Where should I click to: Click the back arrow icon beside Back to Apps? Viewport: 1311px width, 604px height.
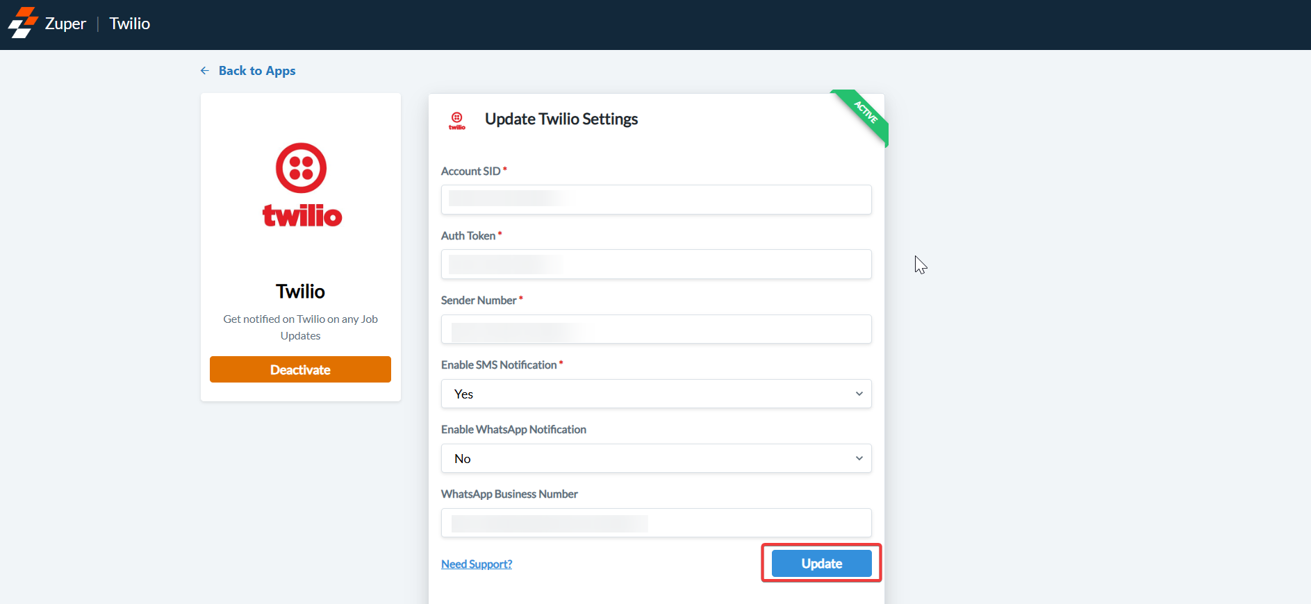[x=205, y=71]
